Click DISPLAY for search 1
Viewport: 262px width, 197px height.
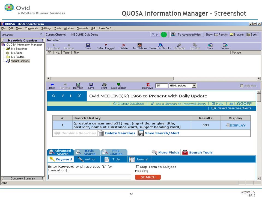236,126
